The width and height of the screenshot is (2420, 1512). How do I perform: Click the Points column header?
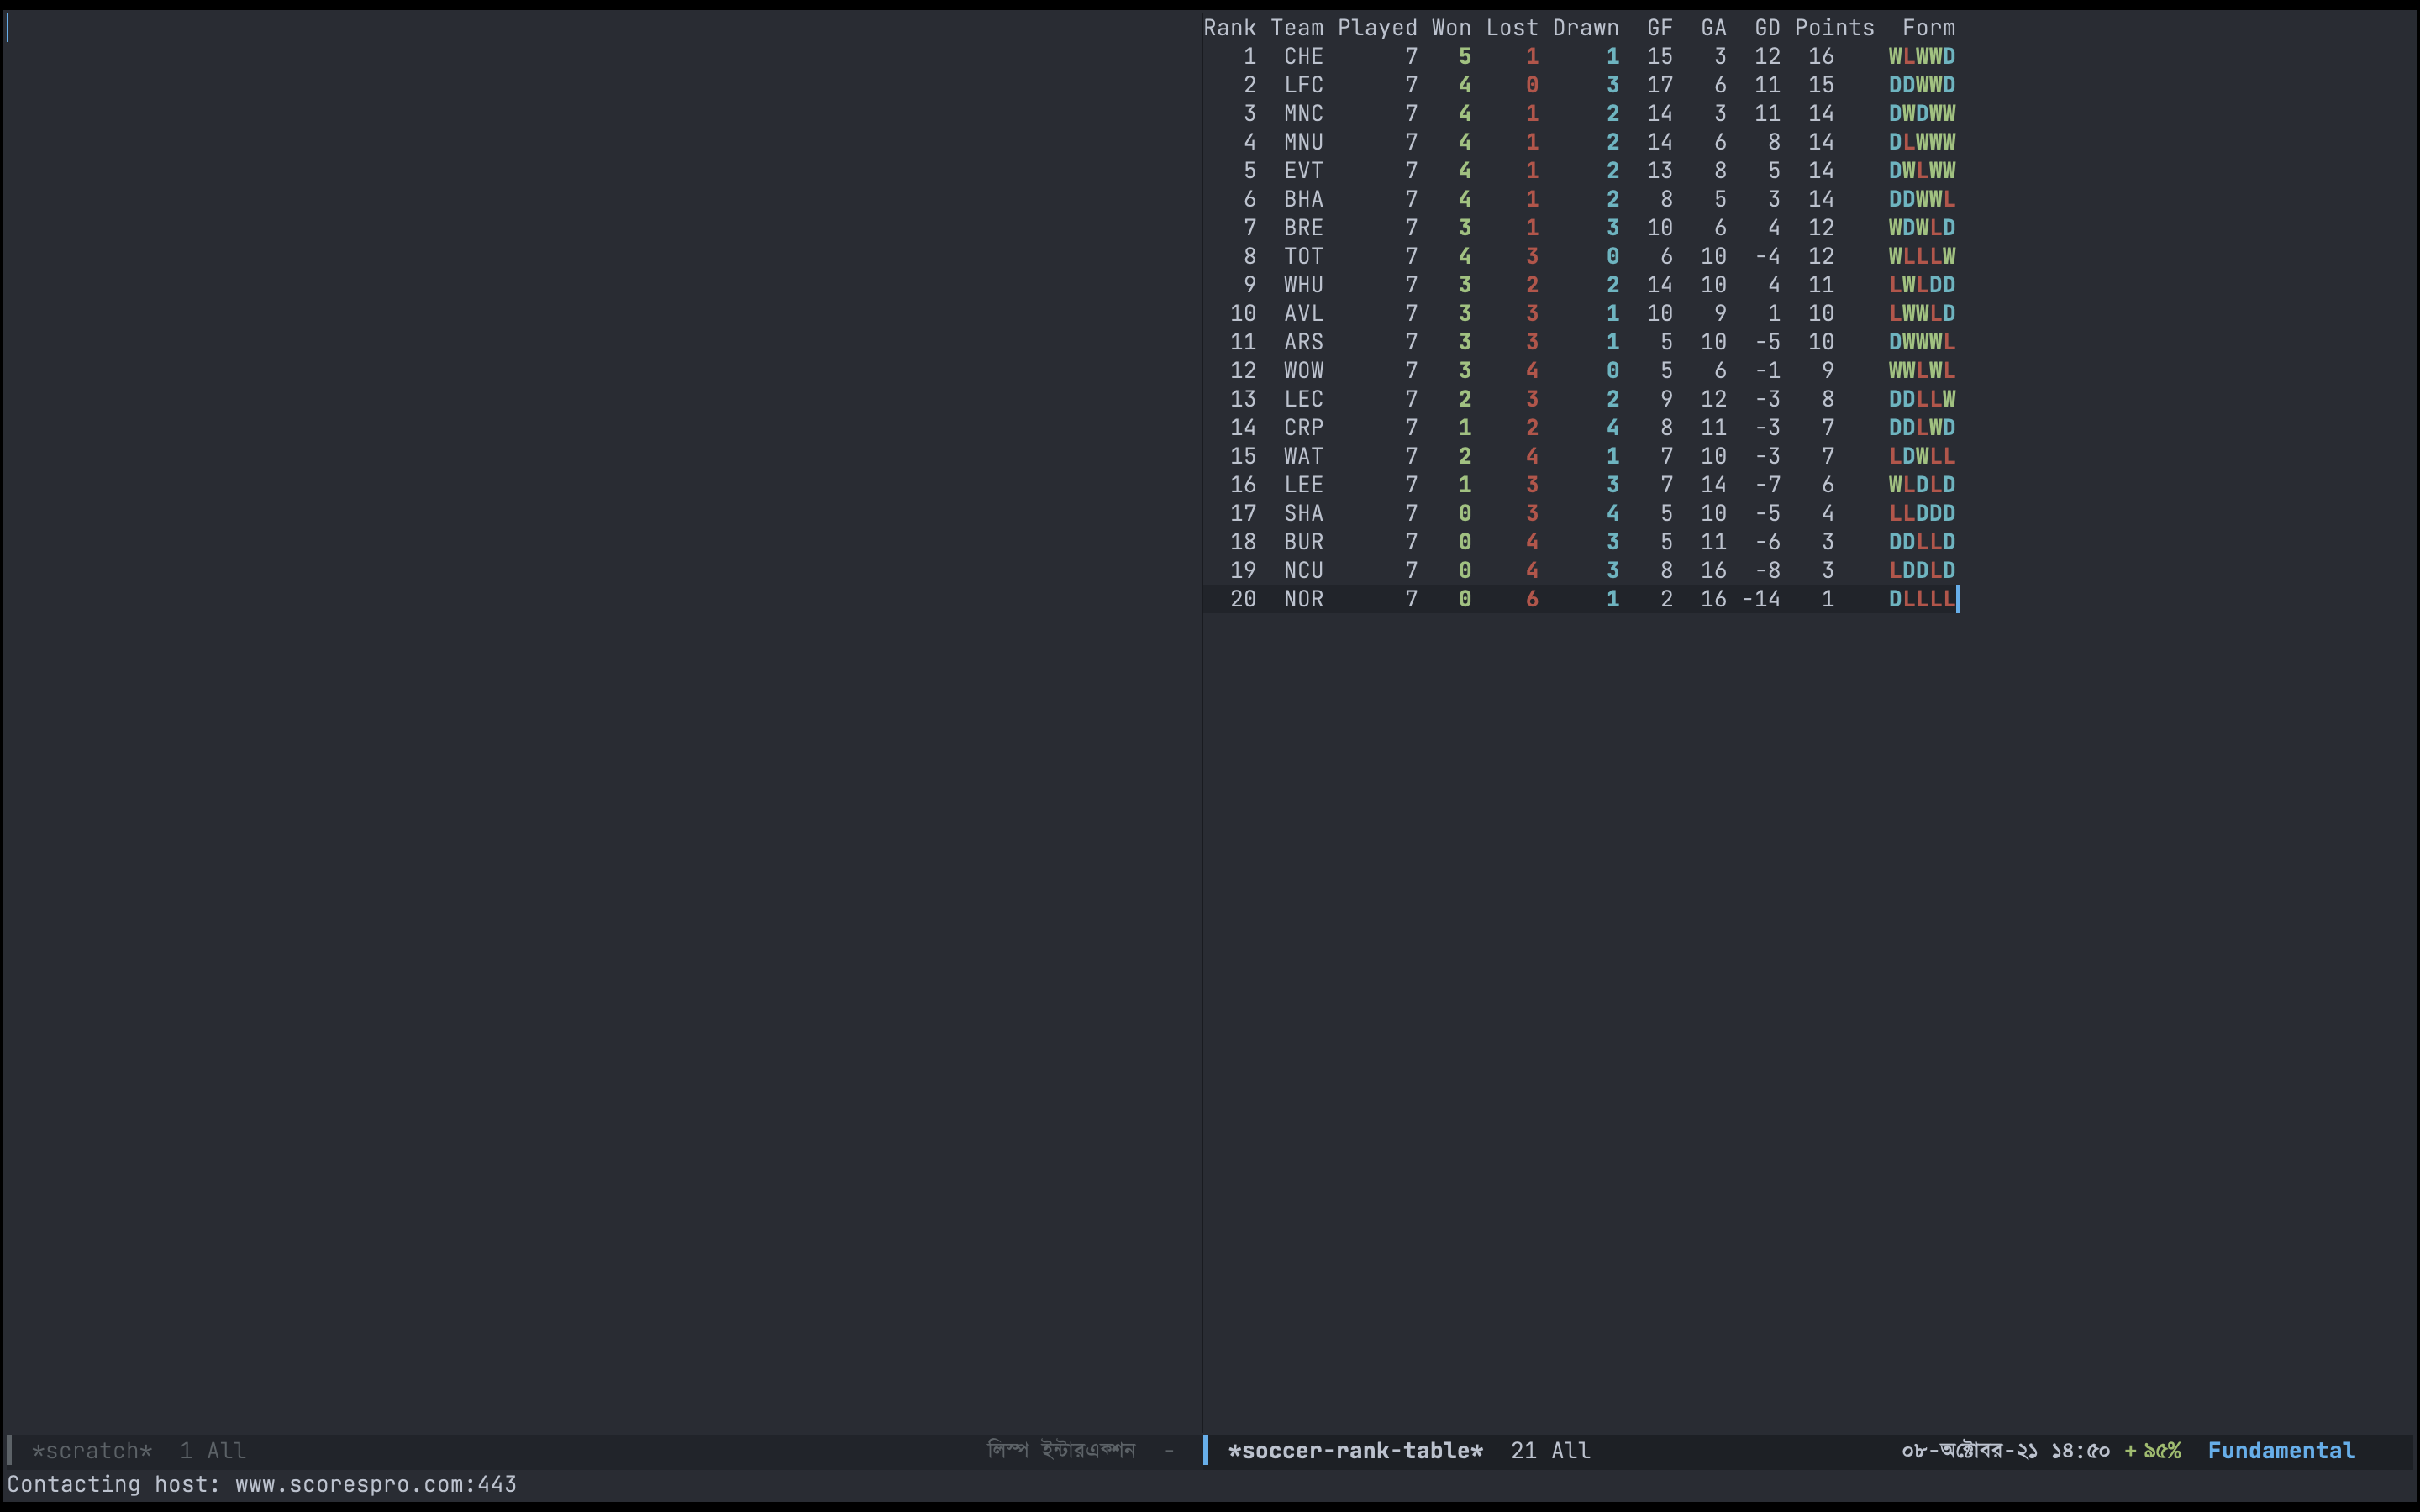[1834, 28]
